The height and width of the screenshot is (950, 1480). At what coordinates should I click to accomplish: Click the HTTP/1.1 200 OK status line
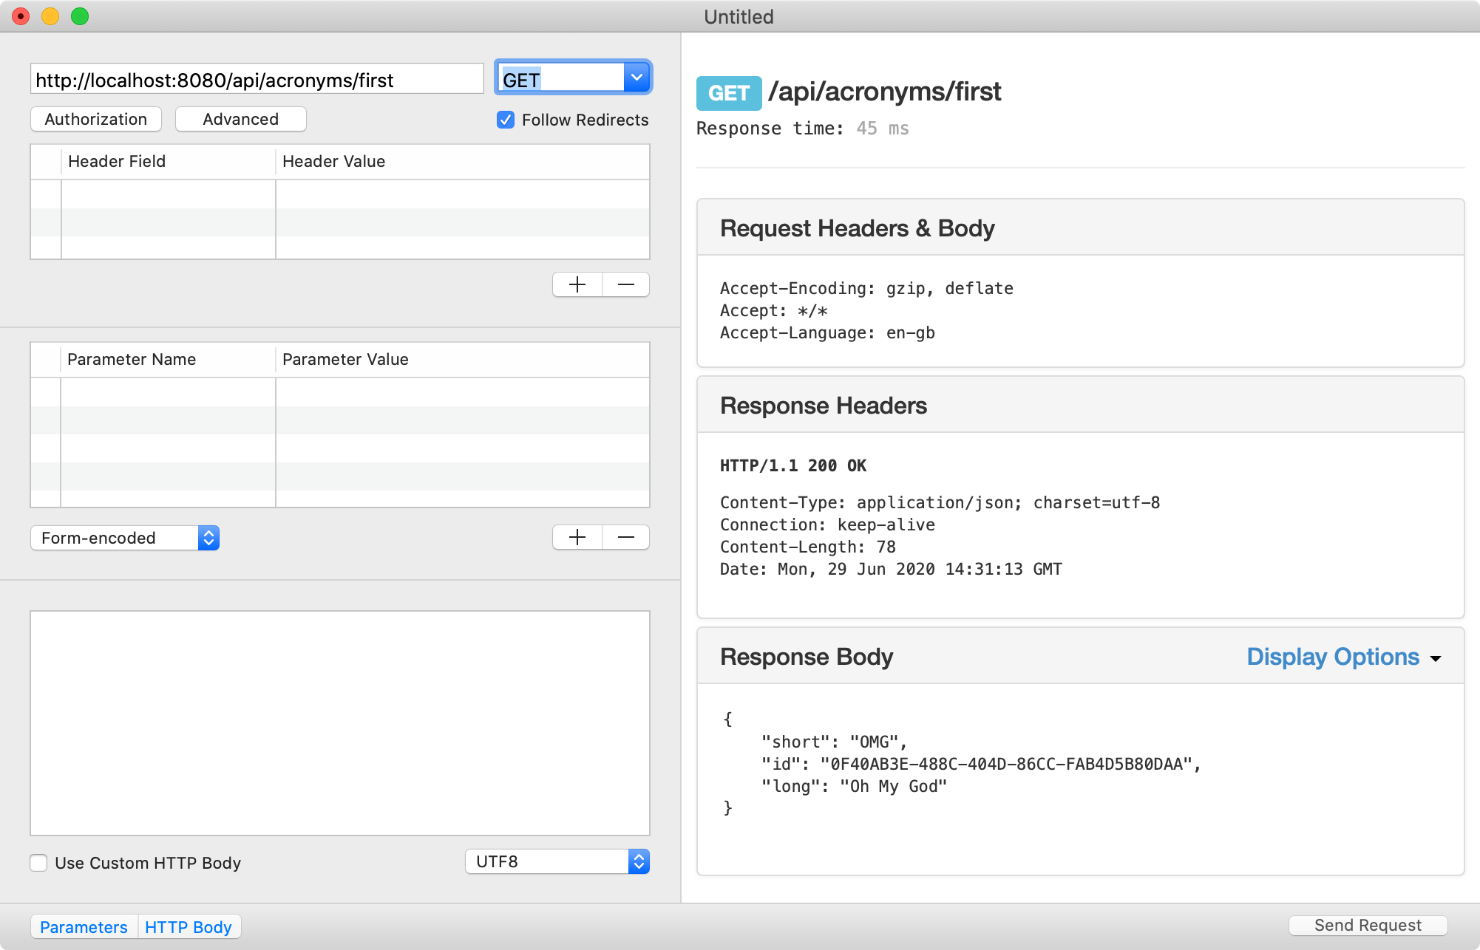click(x=793, y=465)
